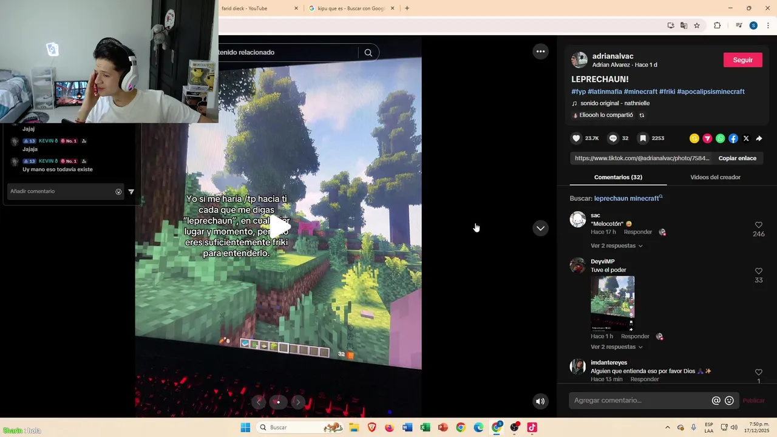Open the emoji picker in Agregar comentario

(x=730, y=401)
